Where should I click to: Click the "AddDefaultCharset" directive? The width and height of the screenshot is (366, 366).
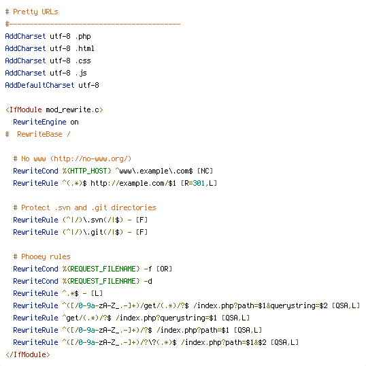[39, 85]
